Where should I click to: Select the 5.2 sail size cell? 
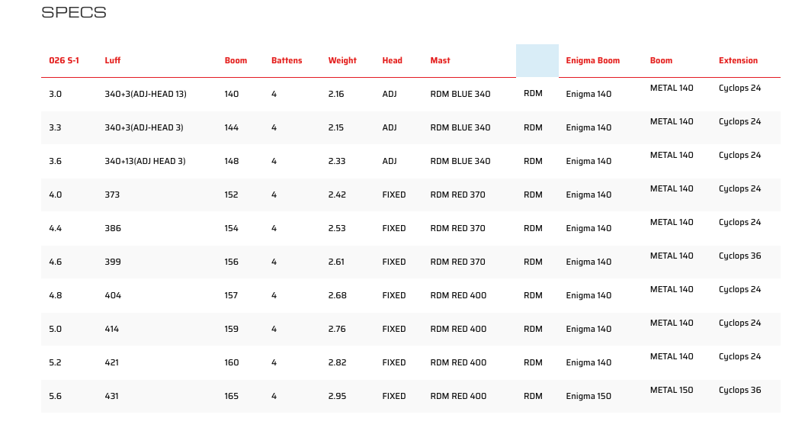click(55, 363)
